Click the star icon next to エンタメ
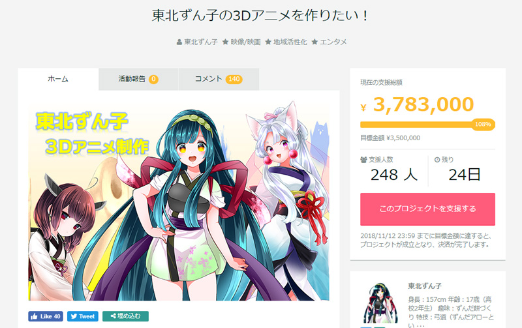The height and width of the screenshot is (328, 522). coord(315,42)
